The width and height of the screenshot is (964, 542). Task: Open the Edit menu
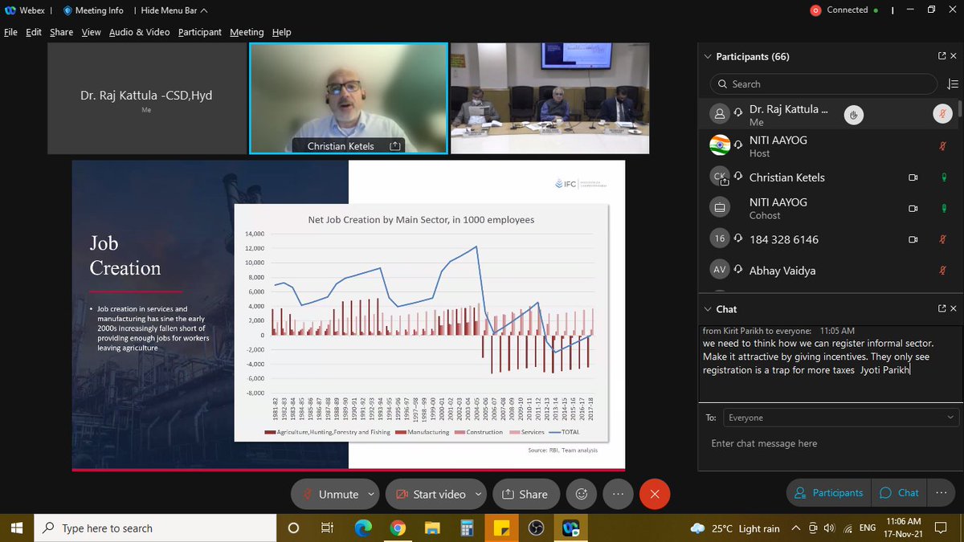pyautogui.click(x=34, y=32)
